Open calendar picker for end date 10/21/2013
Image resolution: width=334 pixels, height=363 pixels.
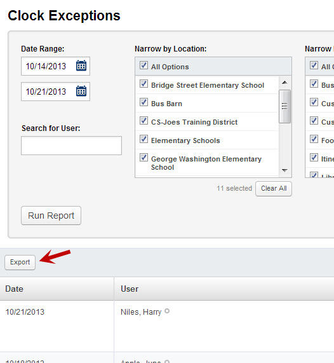tap(81, 91)
